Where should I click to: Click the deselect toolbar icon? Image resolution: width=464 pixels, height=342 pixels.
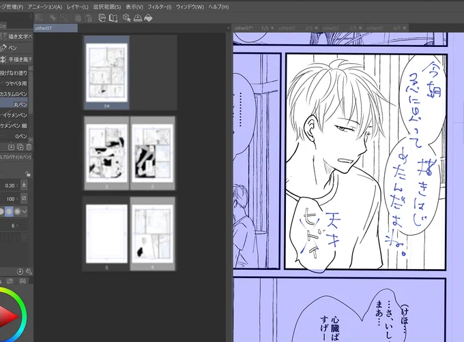coord(53,18)
